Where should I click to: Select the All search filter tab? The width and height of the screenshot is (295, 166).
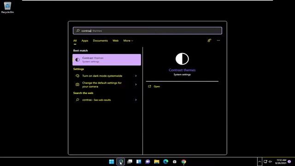[x=75, y=41]
